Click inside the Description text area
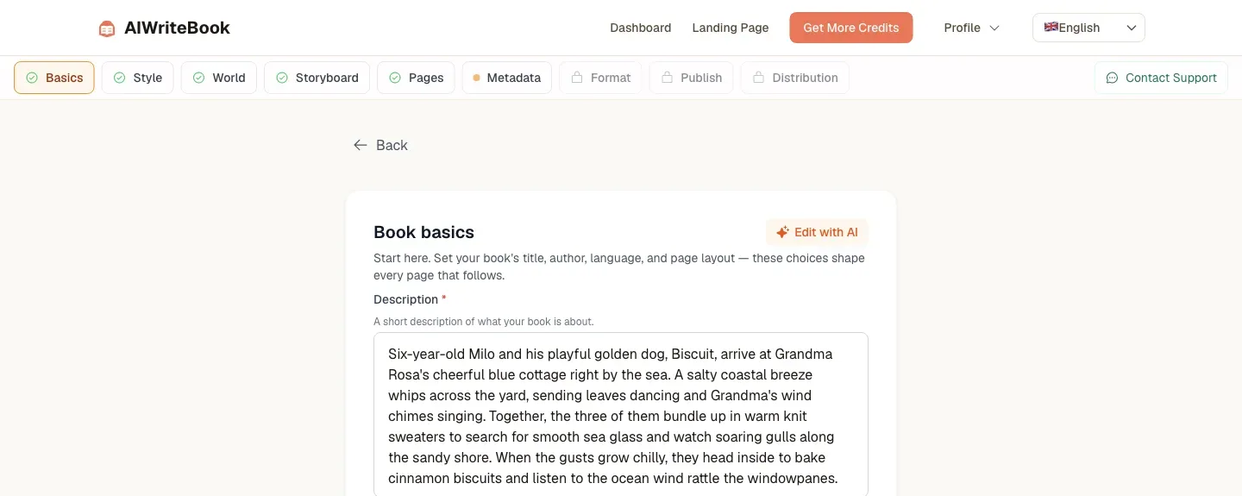Image resolution: width=1242 pixels, height=496 pixels. (621, 414)
